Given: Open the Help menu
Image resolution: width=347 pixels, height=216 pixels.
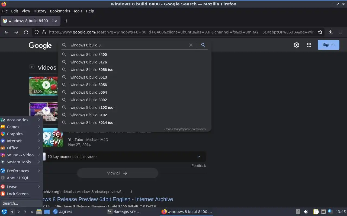Looking at the screenshot, I should click(x=90, y=11).
